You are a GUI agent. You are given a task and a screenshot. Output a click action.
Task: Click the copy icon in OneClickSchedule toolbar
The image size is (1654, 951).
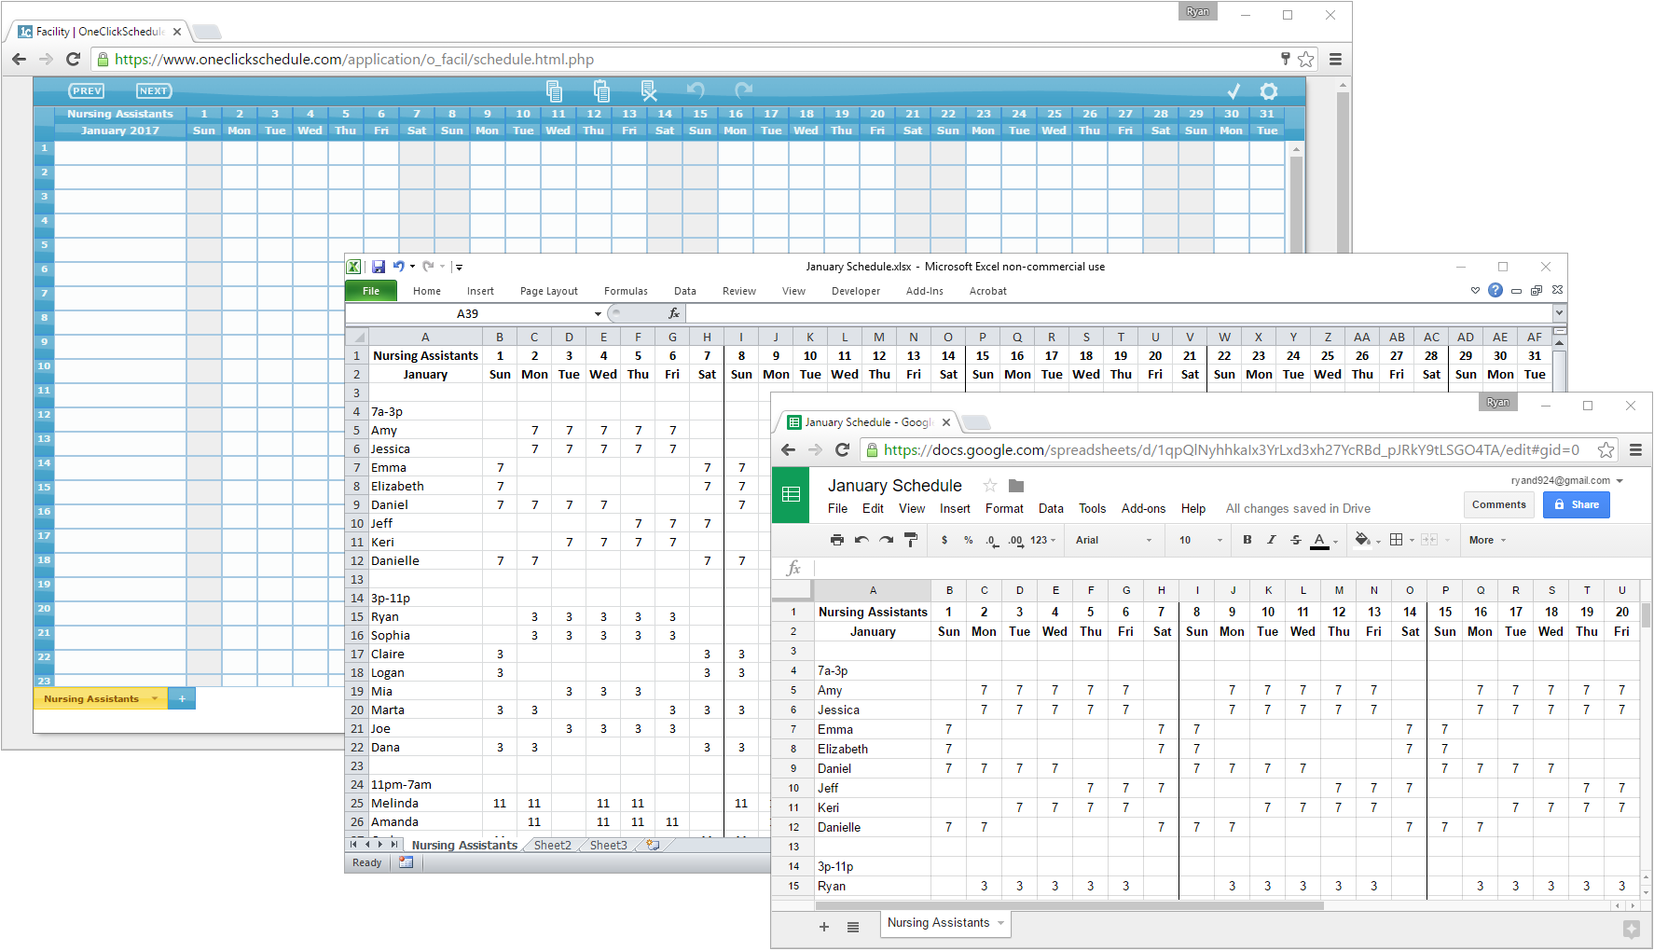click(554, 90)
